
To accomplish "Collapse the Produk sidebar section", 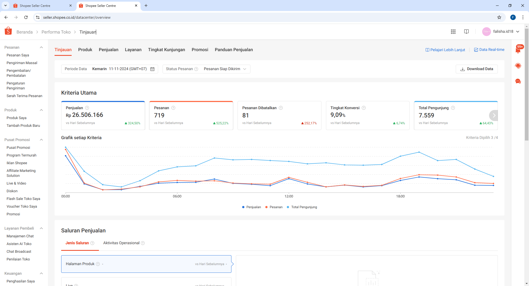I will pos(41,110).
